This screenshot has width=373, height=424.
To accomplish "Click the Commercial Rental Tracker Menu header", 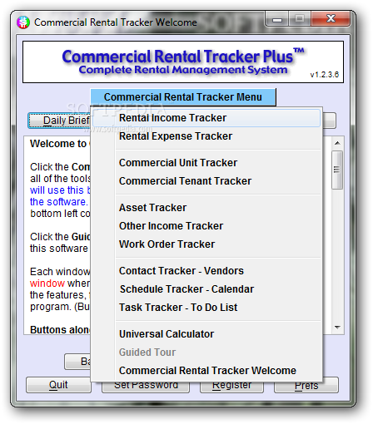I will pos(183,97).
